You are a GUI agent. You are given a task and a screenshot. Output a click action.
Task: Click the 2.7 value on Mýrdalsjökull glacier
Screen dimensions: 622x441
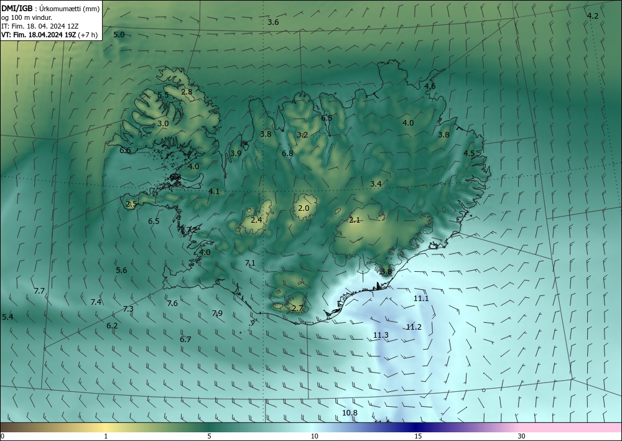click(297, 308)
